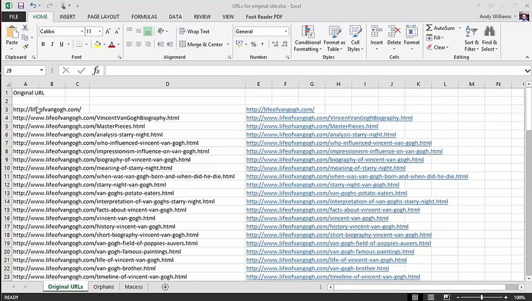Open the MasterPieces.html hyperlink
This screenshot has width=532, height=301.
(312, 126)
